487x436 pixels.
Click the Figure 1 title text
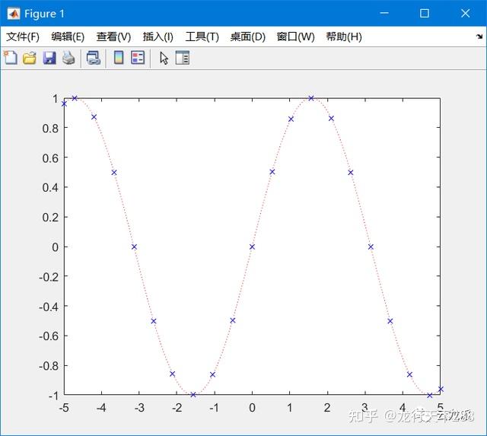click(44, 14)
